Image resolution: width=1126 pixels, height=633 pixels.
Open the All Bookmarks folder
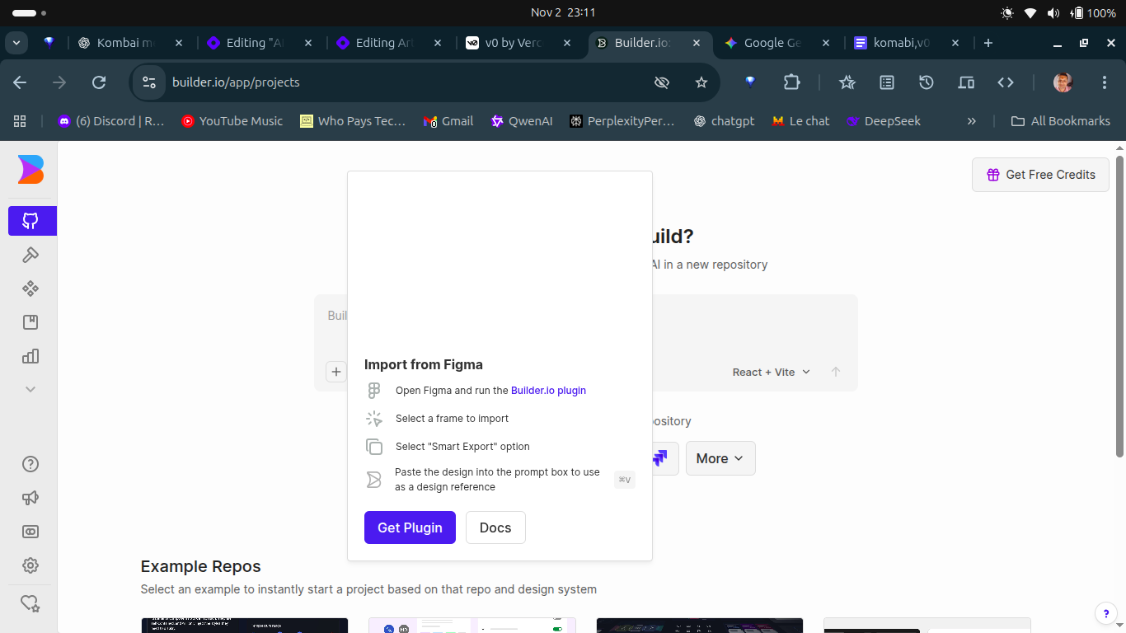tap(1061, 121)
